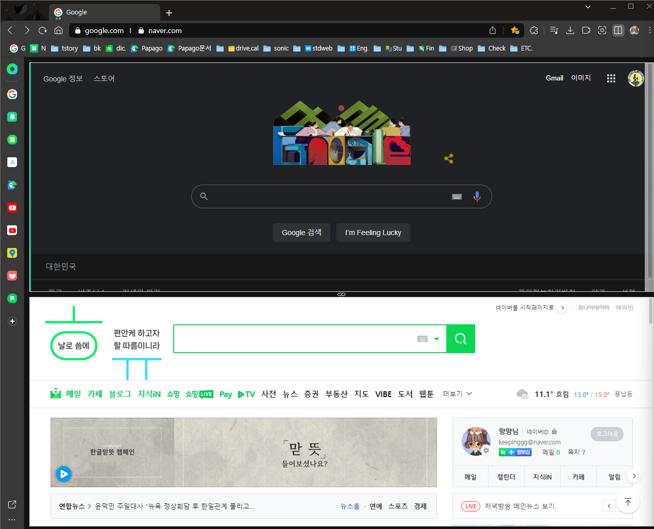Open the Naver '카페' menu item

[x=95, y=394]
